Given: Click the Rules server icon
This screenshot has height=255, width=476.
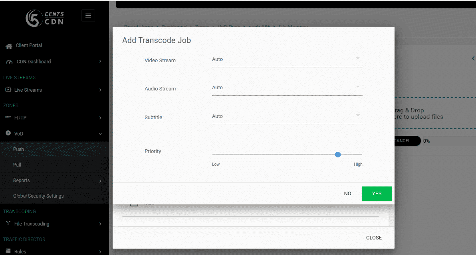Looking at the screenshot, I should [x=8, y=251].
